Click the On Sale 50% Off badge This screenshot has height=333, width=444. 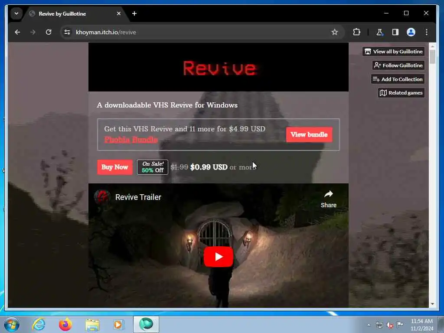pyautogui.click(x=153, y=167)
